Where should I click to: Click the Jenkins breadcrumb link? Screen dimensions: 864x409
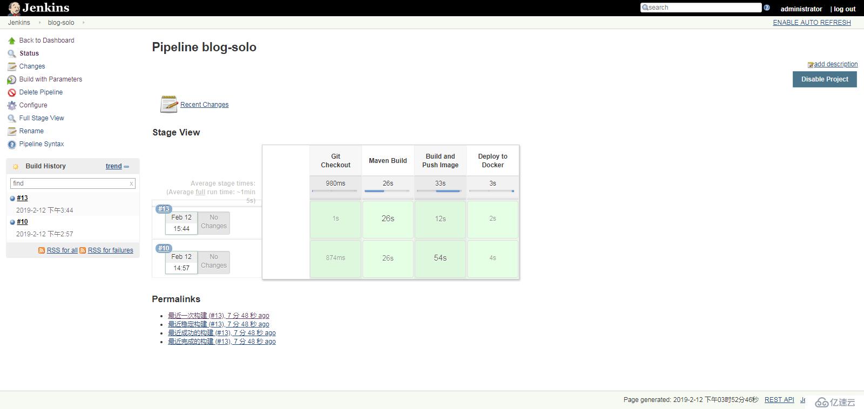[19, 23]
